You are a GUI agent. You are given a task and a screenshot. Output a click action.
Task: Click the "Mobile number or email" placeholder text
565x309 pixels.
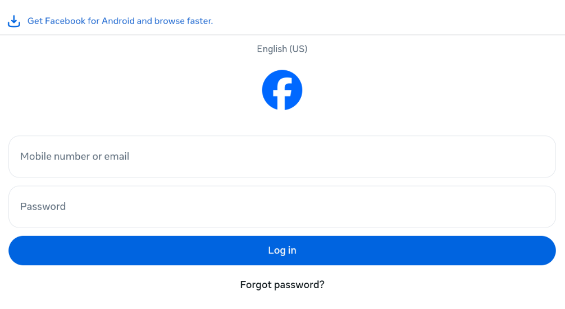pos(75,157)
